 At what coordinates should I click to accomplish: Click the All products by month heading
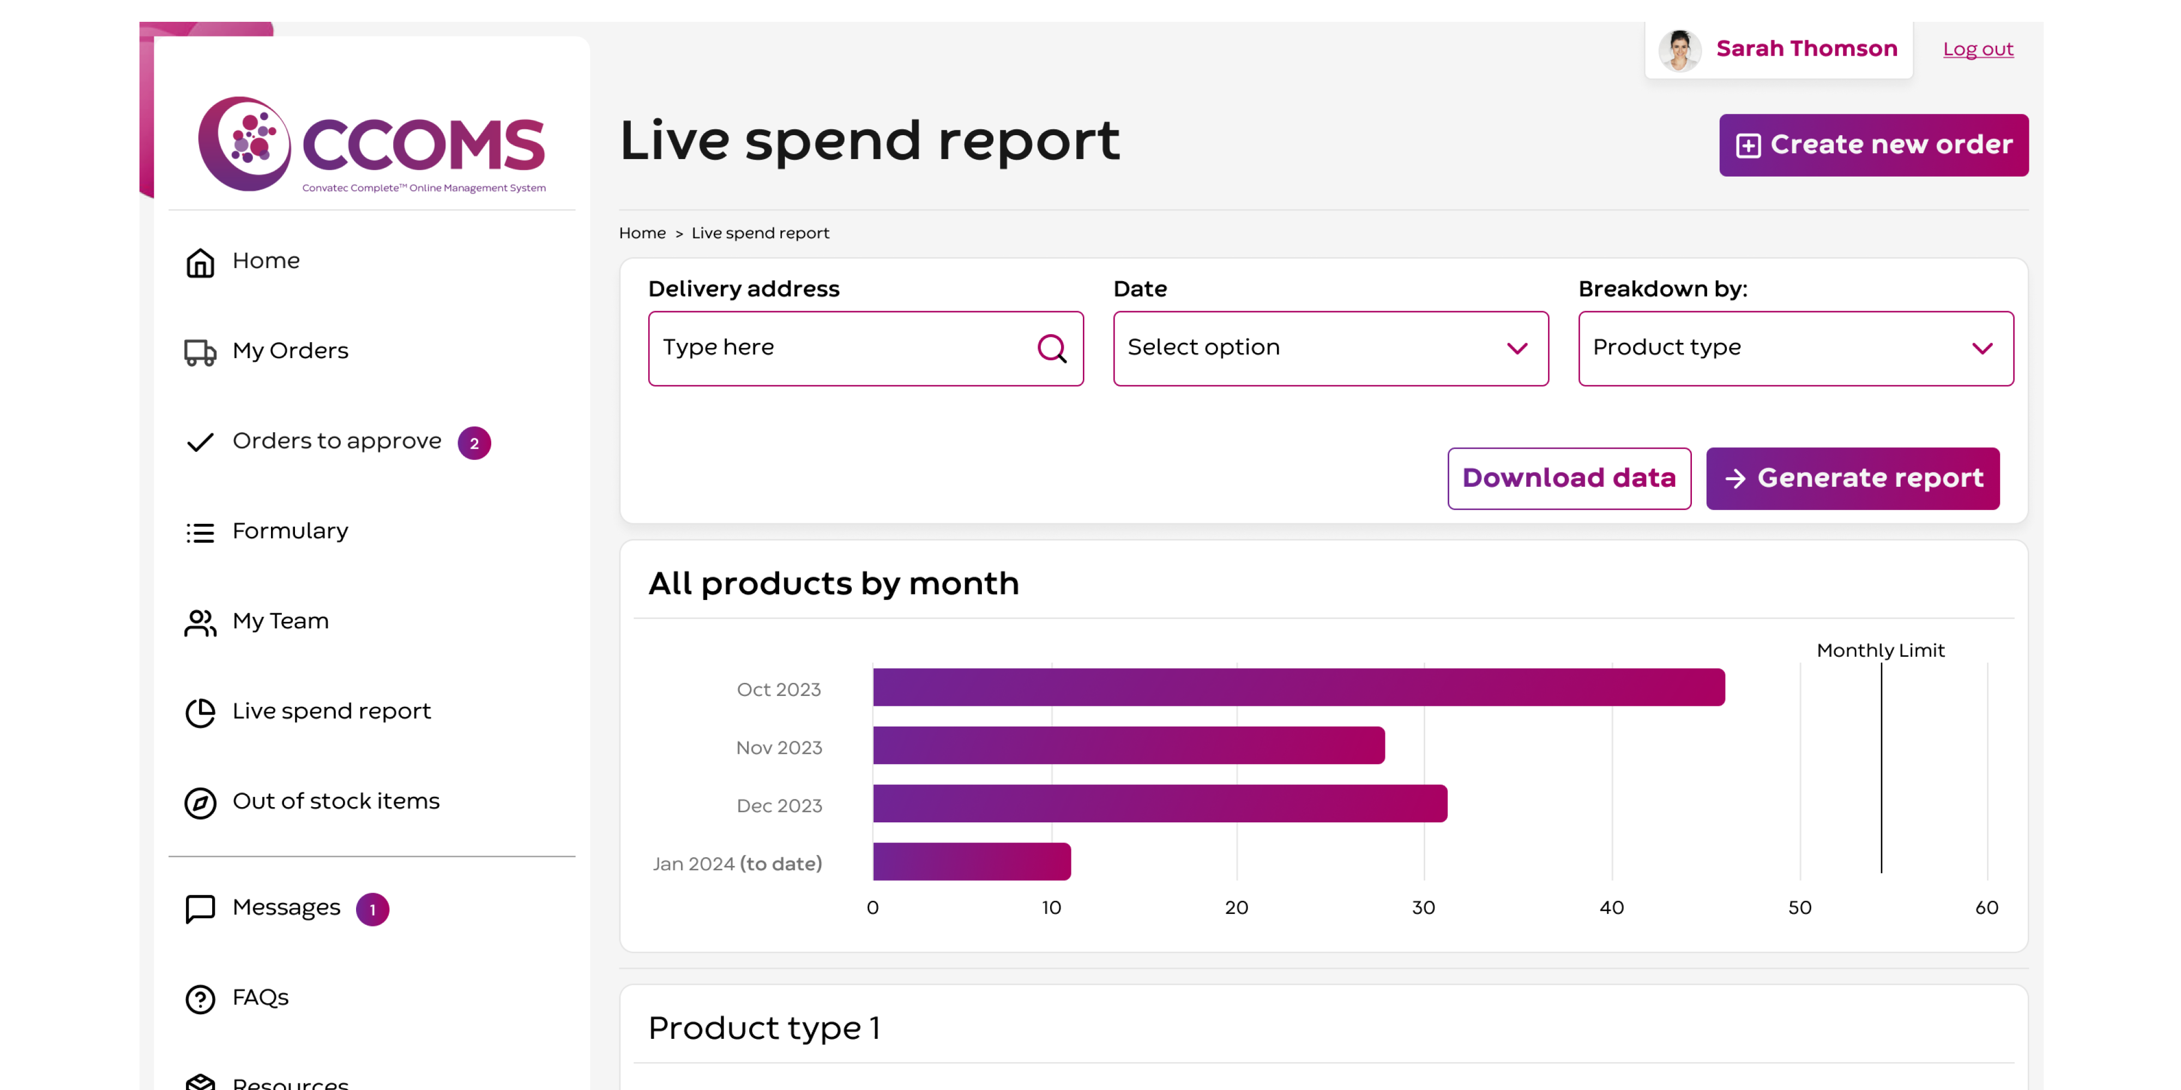(833, 584)
